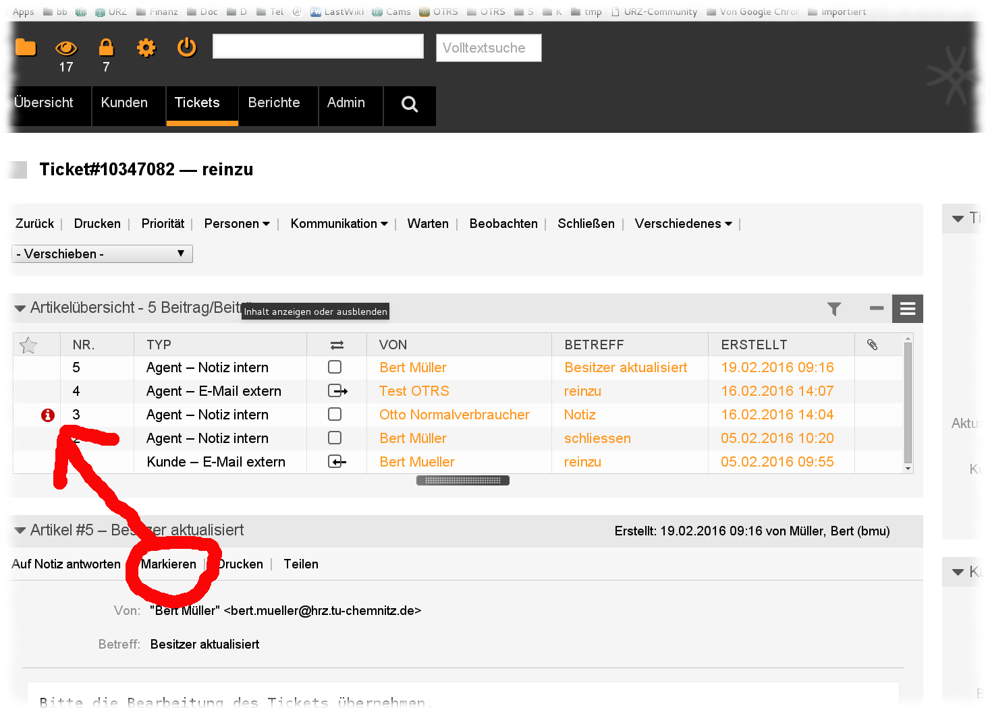Click the article filter funnel icon
This screenshot has width=986, height=710.
click(x=834, y=309)
